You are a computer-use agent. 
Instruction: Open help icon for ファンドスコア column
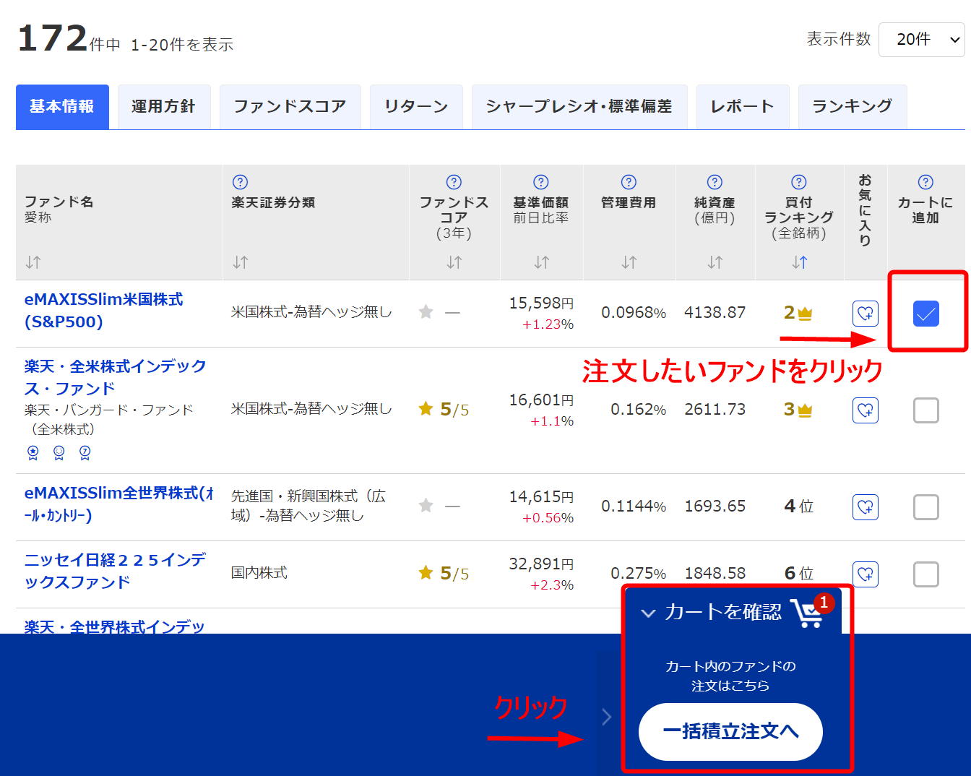[454, 182]
